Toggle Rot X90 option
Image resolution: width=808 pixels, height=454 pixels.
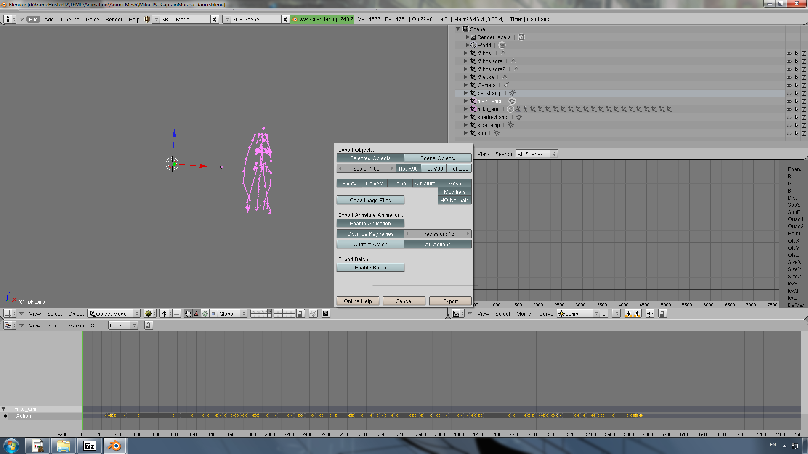[408, 169]
